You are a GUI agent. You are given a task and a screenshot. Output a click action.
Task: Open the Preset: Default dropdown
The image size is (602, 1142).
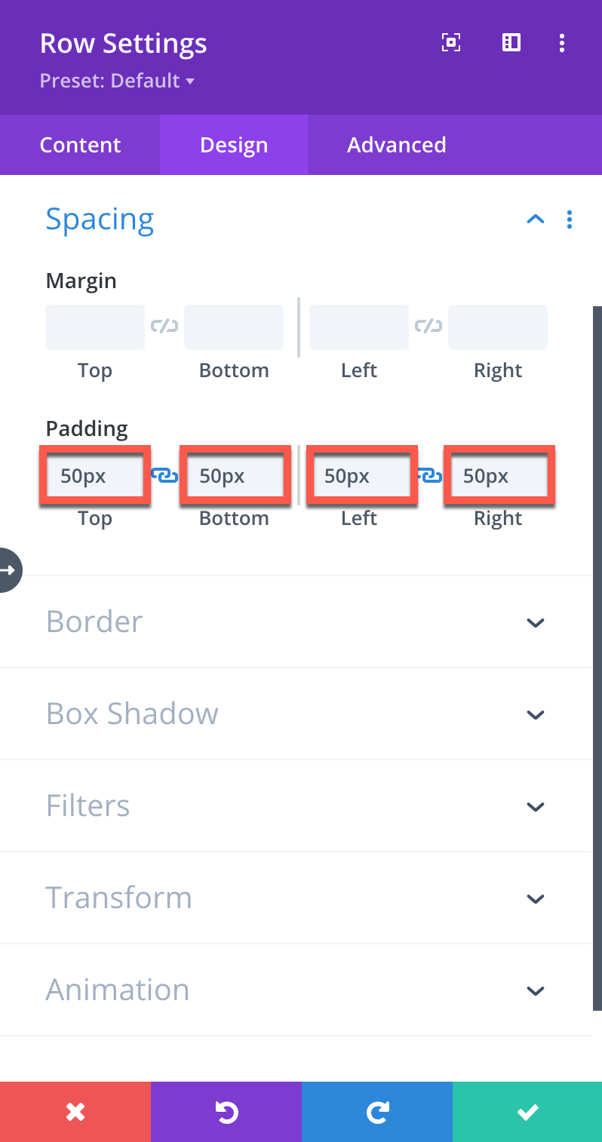click(x=117, y=81)
